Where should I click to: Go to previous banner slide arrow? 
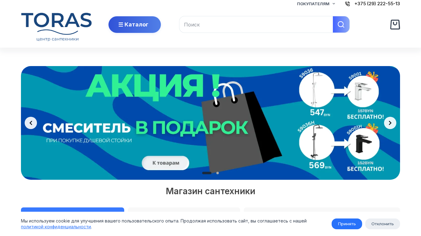(31, 123)
